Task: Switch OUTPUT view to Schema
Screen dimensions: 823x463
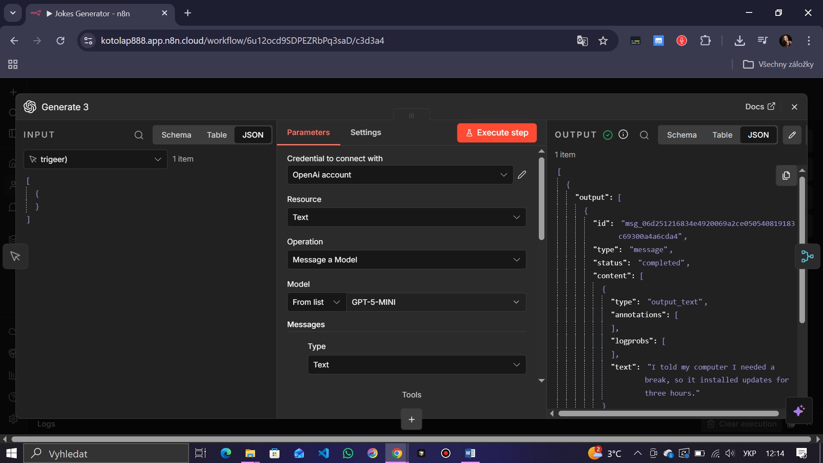Action: click(682, 135)
